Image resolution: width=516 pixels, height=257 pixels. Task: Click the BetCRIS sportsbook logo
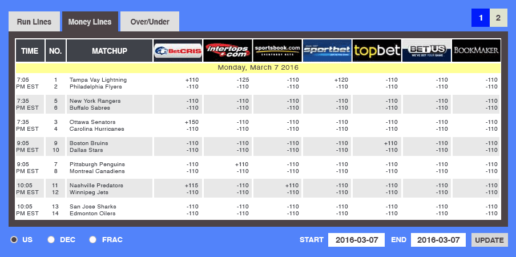178,50
